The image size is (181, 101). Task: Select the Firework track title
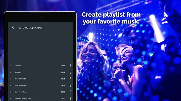(x=18, y=66)
